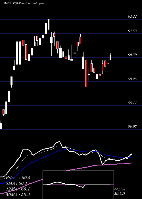Click the 12MA : 60.1 readout
142x199 pixels.
click(x=18, y=189)
